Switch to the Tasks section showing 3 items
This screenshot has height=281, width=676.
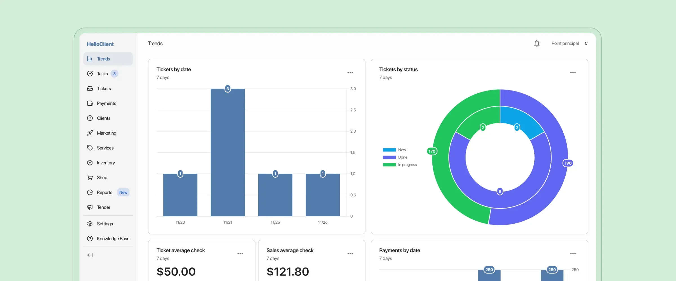pos(102,73)
